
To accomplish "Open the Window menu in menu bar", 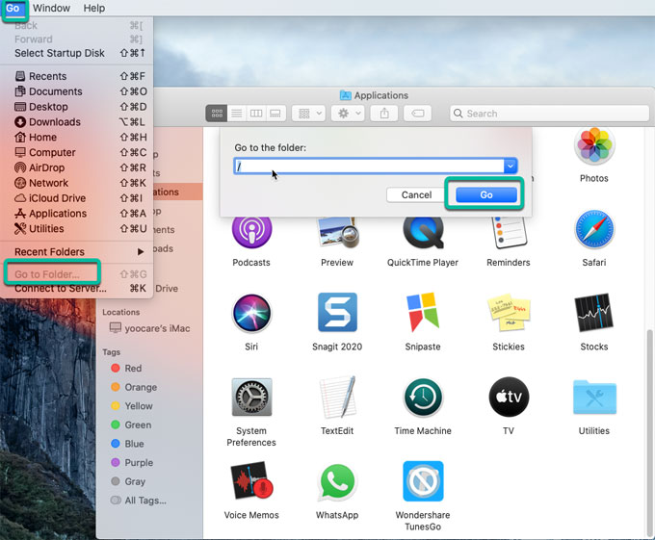I will pyautogui.click(x=51, y=8).
